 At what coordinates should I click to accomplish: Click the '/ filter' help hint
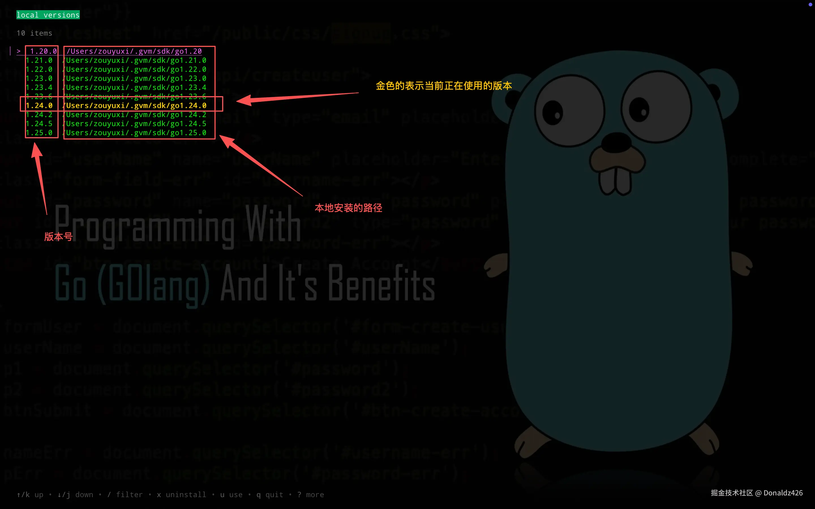(x=125, y=495)
